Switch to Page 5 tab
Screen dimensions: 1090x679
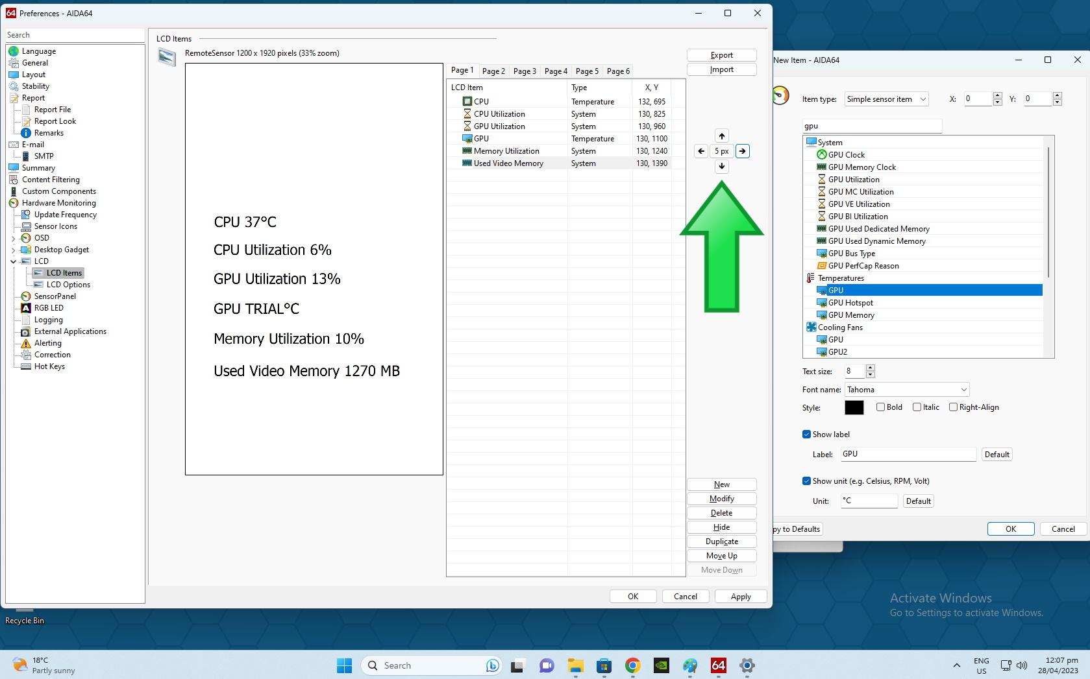click(587, 71)
